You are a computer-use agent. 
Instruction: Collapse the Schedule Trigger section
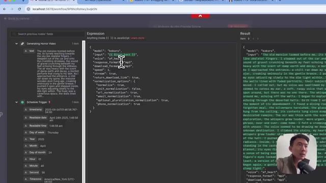(x=16, y=102)
